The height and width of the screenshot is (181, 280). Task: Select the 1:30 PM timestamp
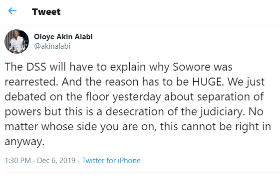click(x=18, y=161)
